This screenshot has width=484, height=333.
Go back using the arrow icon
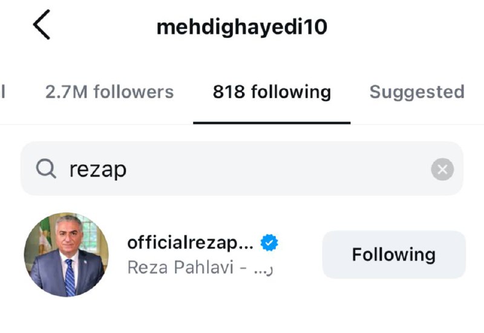(42, 24)
